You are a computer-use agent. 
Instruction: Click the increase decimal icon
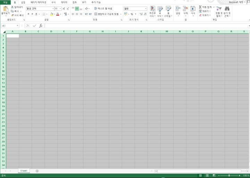click(141, 14)
